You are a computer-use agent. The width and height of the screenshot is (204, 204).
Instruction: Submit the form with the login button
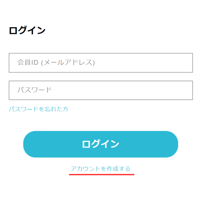coord(100,144)
